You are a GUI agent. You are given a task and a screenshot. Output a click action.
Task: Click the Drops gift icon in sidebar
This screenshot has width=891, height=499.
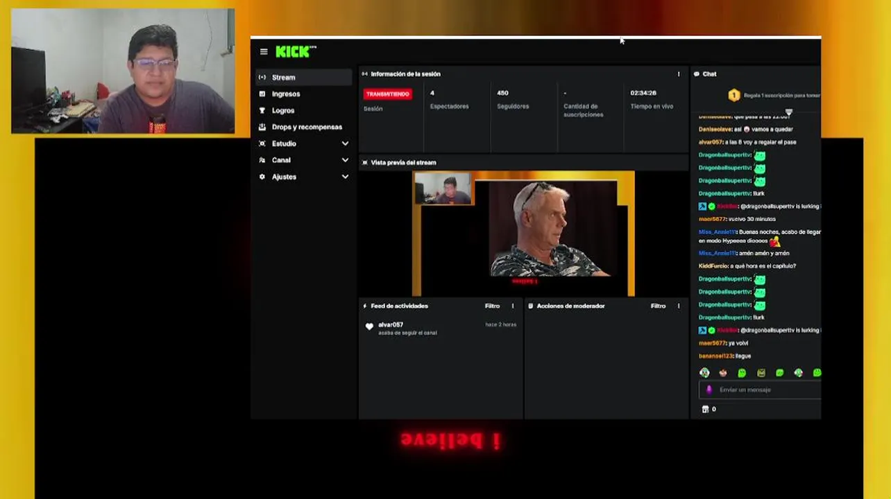[x=262, y=128]
